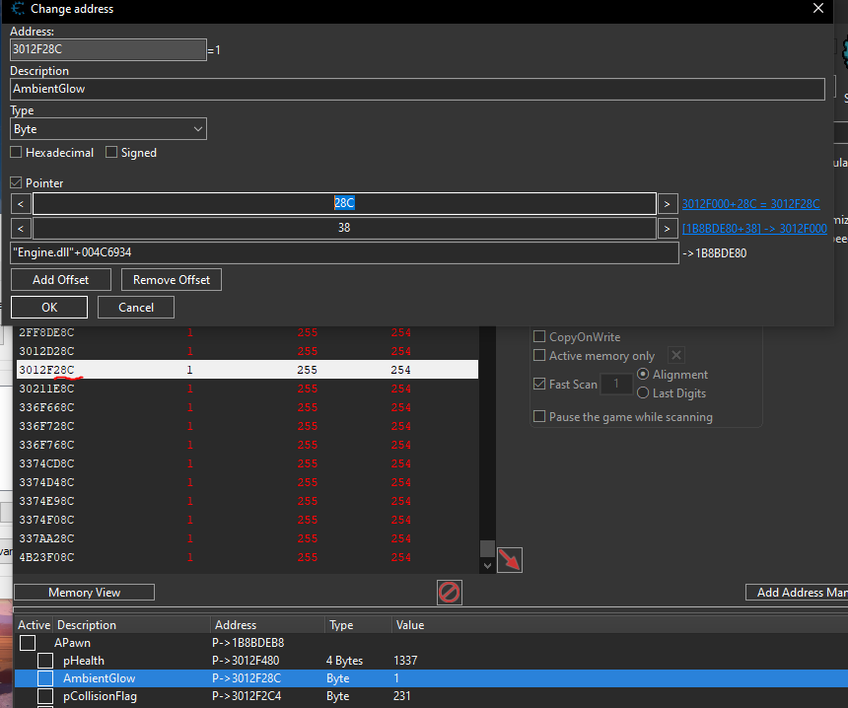Toggle the APawn active checkbox
Image resolution: width=848 pixels, height=708 pixels.
click(x=28, y=643)
